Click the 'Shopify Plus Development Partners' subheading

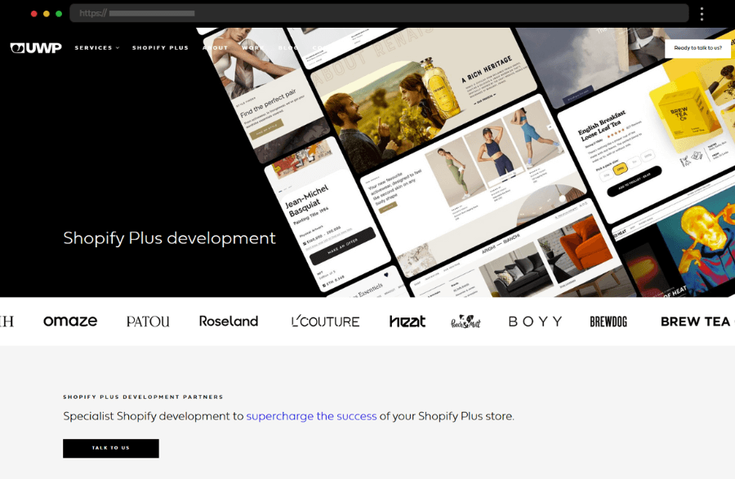tap(143, 397)
